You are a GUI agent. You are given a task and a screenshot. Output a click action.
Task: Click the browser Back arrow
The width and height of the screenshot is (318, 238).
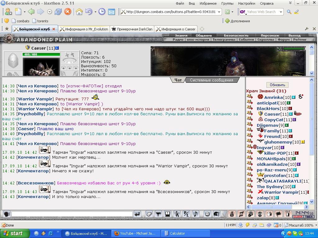(31, 12)
